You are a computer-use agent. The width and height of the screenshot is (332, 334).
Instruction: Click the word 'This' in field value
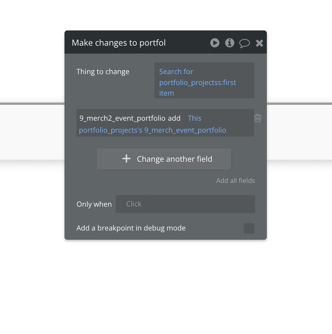coord(194,118)
